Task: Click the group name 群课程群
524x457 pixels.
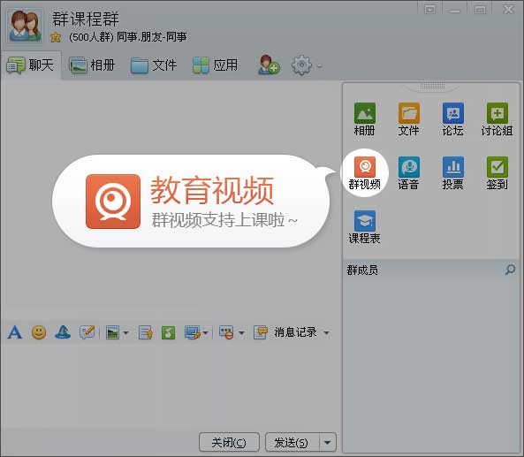Action: pyautogui.click(x=86, y=19)
